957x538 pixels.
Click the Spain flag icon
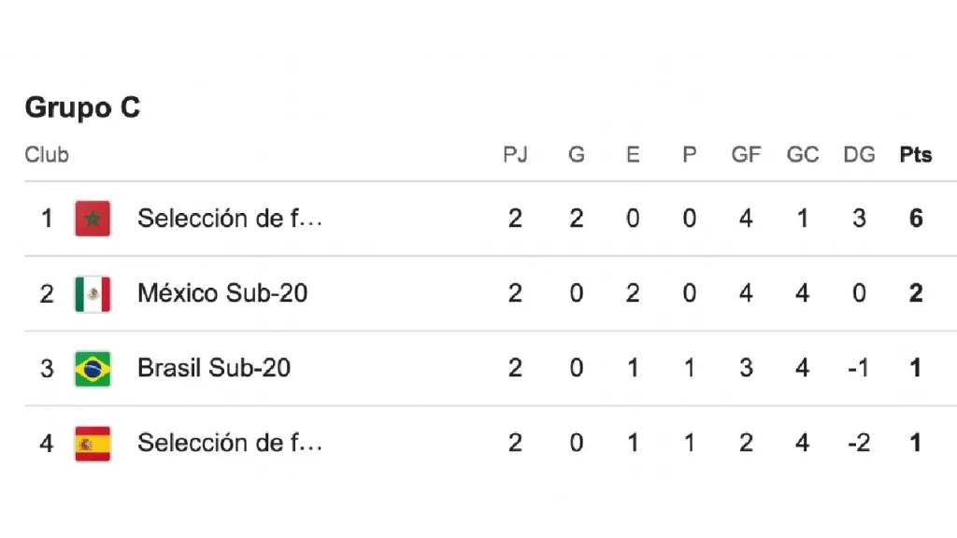pos(93,443)
